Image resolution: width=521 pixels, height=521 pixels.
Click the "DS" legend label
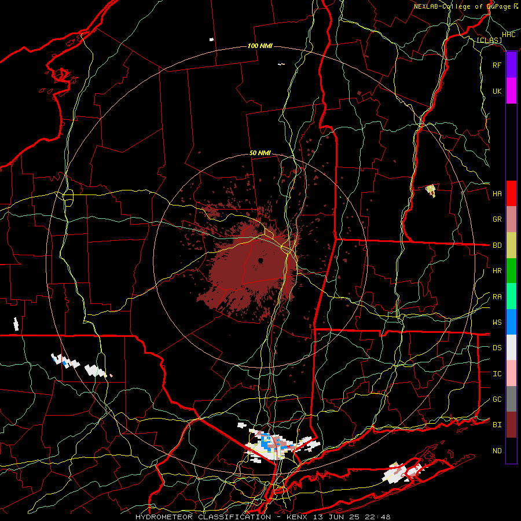[x=497, y=348]
